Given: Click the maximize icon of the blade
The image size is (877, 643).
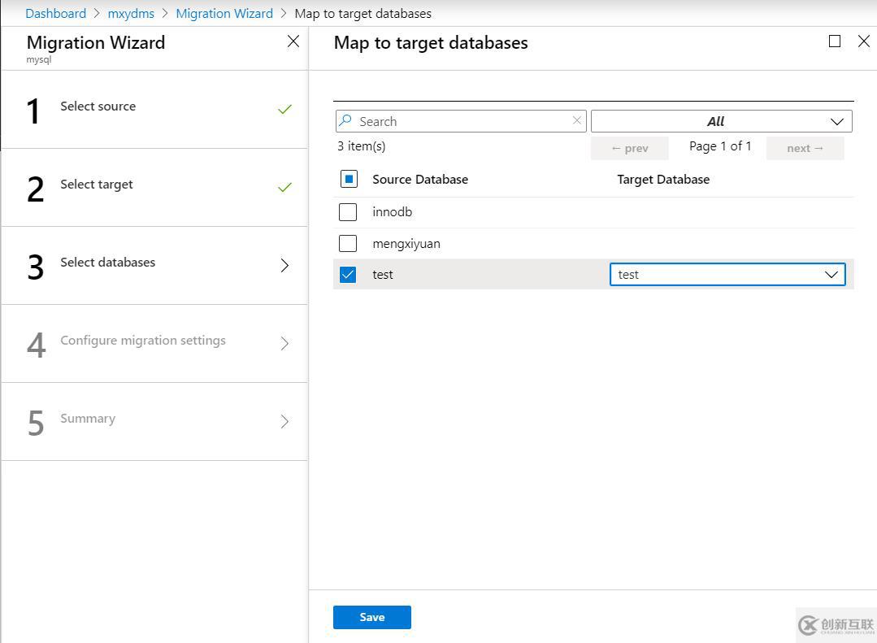Looking at the screenshot, I should pos(833,41).
